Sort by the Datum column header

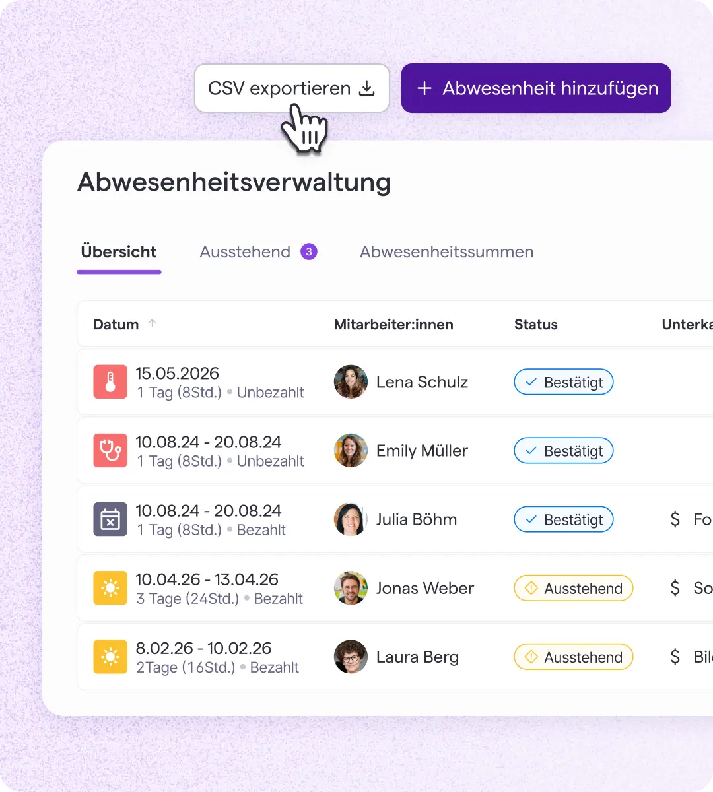pyautogui.click(x=116, y=324)
